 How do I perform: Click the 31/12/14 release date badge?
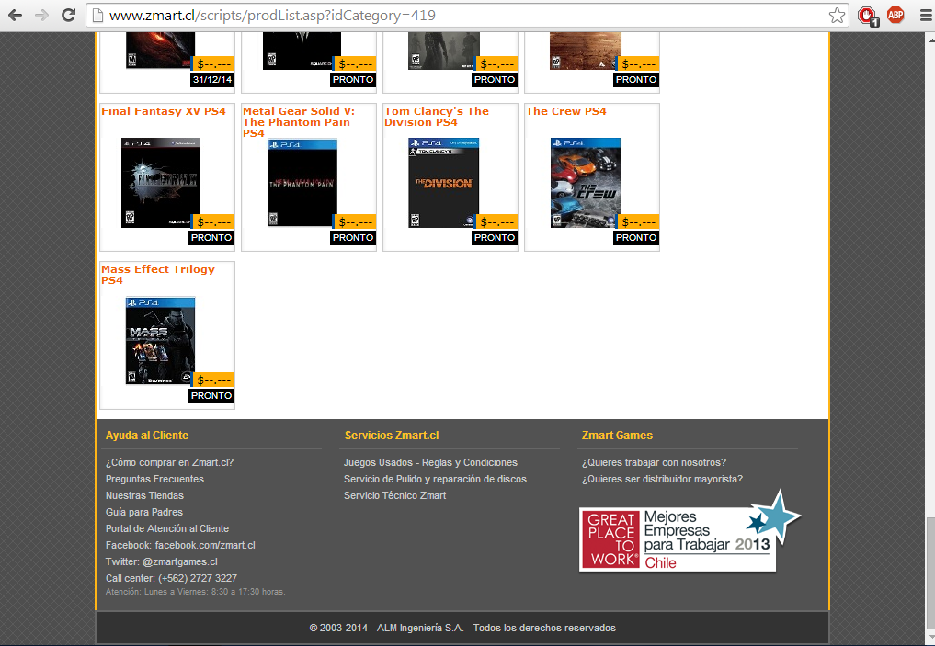click(x=212, y=80)
